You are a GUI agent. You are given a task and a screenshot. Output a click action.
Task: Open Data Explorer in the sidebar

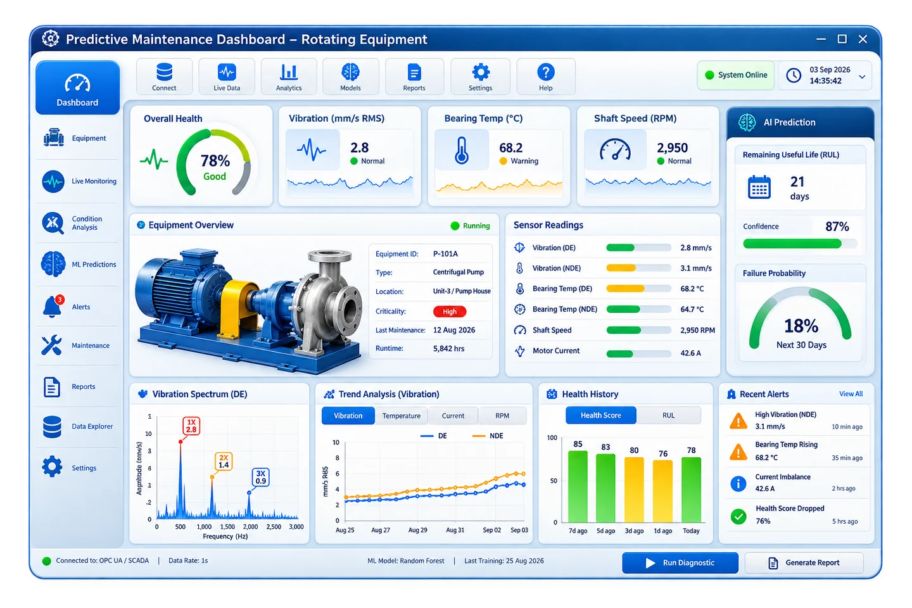tap(77, 427)
